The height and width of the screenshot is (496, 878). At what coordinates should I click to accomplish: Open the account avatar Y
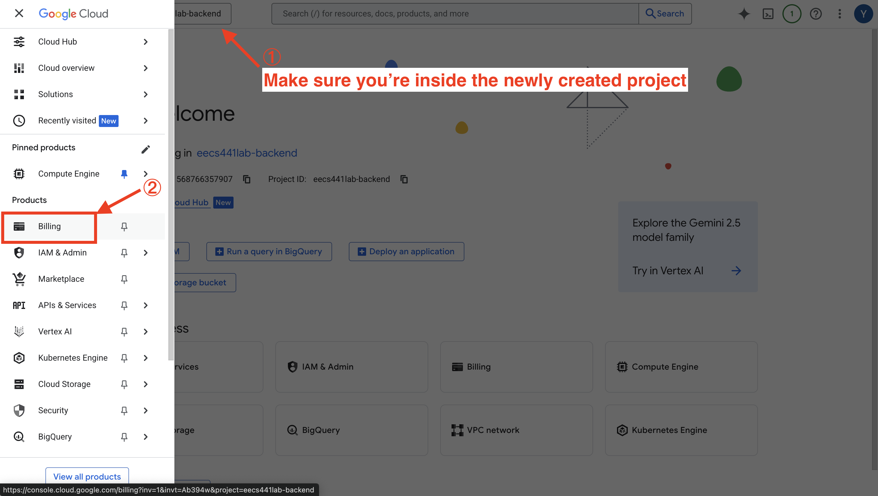[x=863, y=14]
